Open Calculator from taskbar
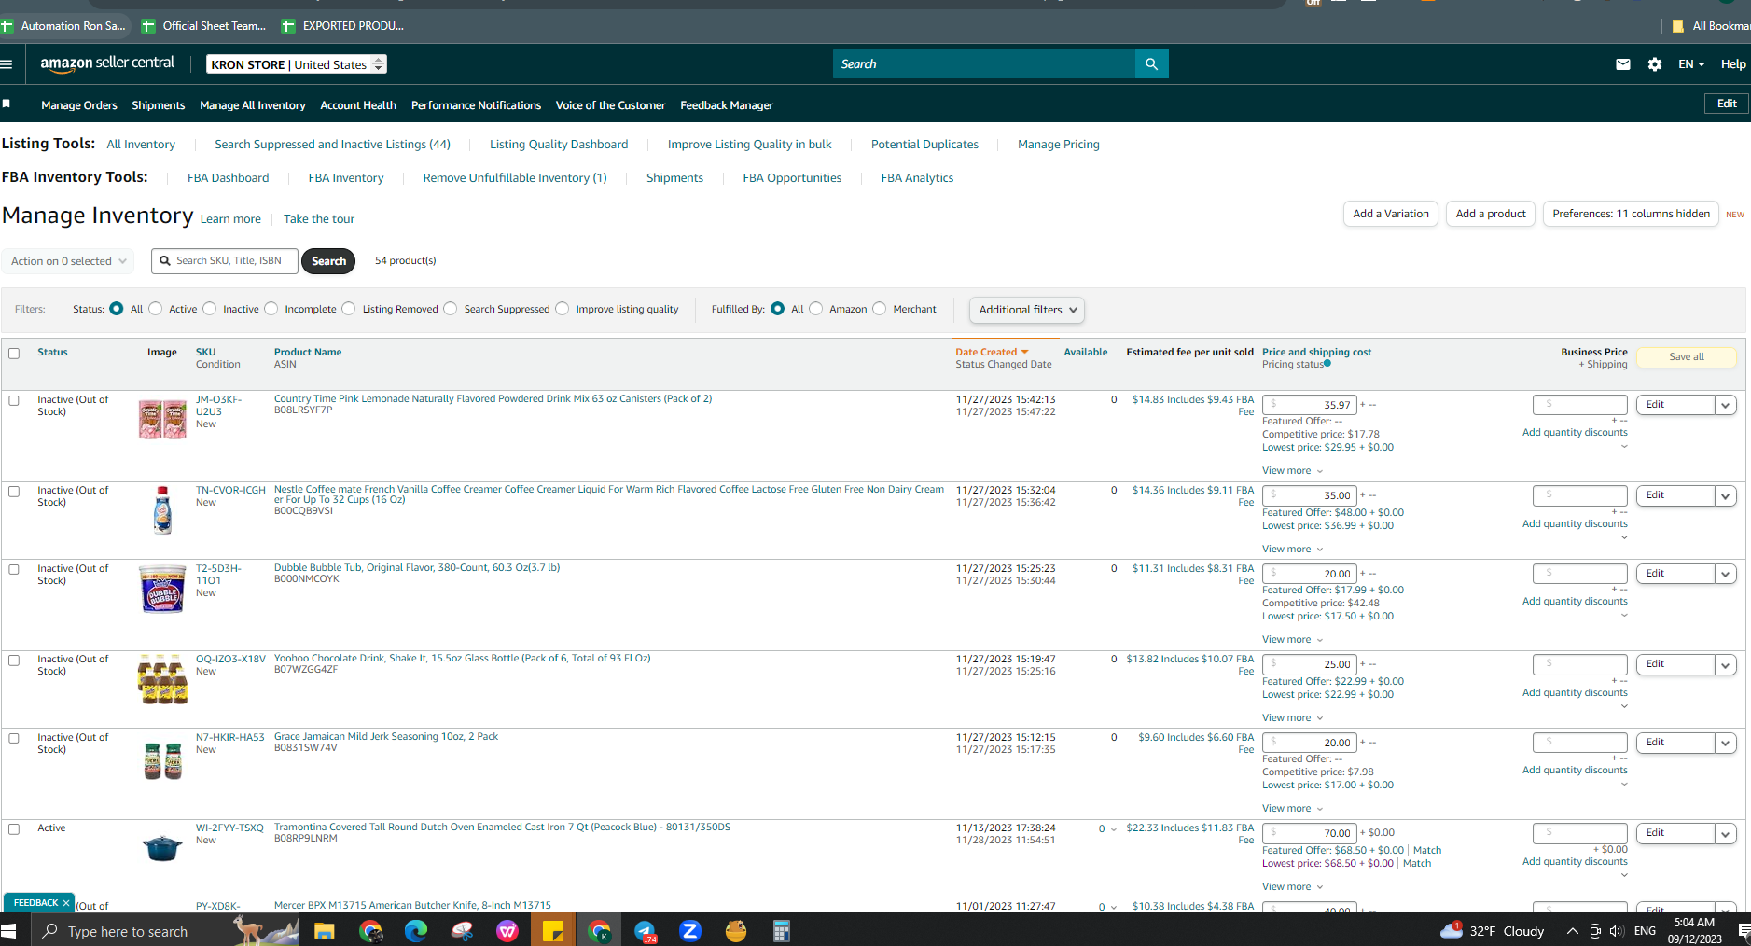The height and width of the screenshot is (946, 1751). (782, 931)
